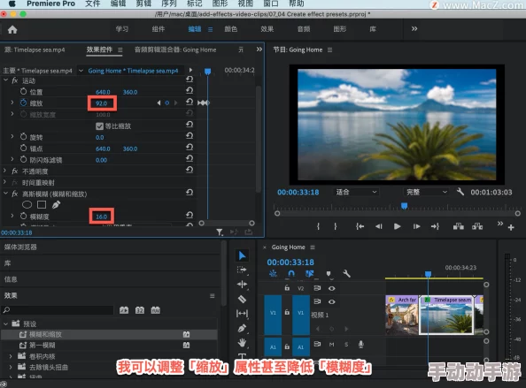This screenshot has width=526, height=388.
Task: Expand the 不透明度 effect
Action: pyautogui.click(x=4, y=171)
